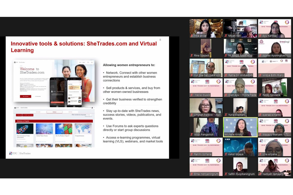Click muted mic icon beside Safitri Puspitaningrum

click(x=226, y=174)
